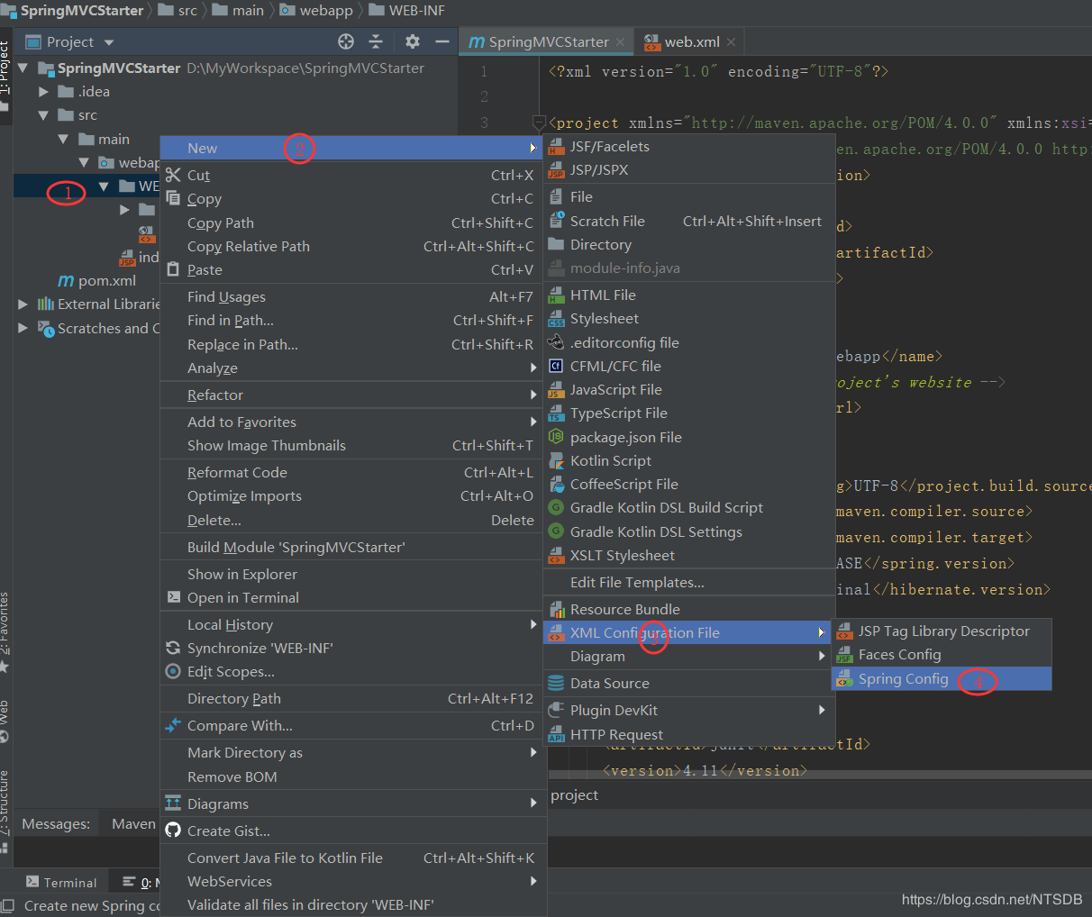Click the JavaScript File icon
Viewport: 1092px width, 917px height.
pyautogui.click(x=557, y=390)
